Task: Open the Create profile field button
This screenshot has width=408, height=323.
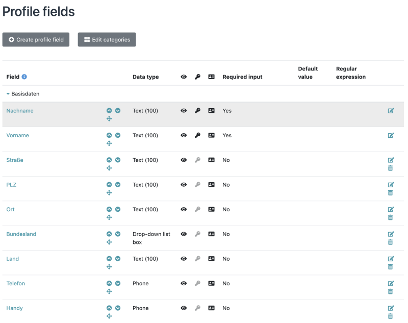Action: (x=36, y=39)
